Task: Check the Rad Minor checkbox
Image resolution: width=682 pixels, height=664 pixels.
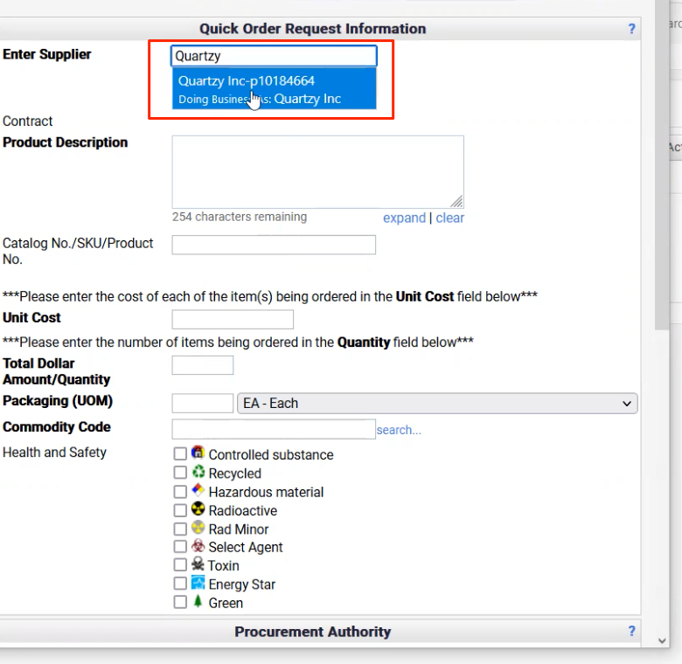Action: (180, 529)
